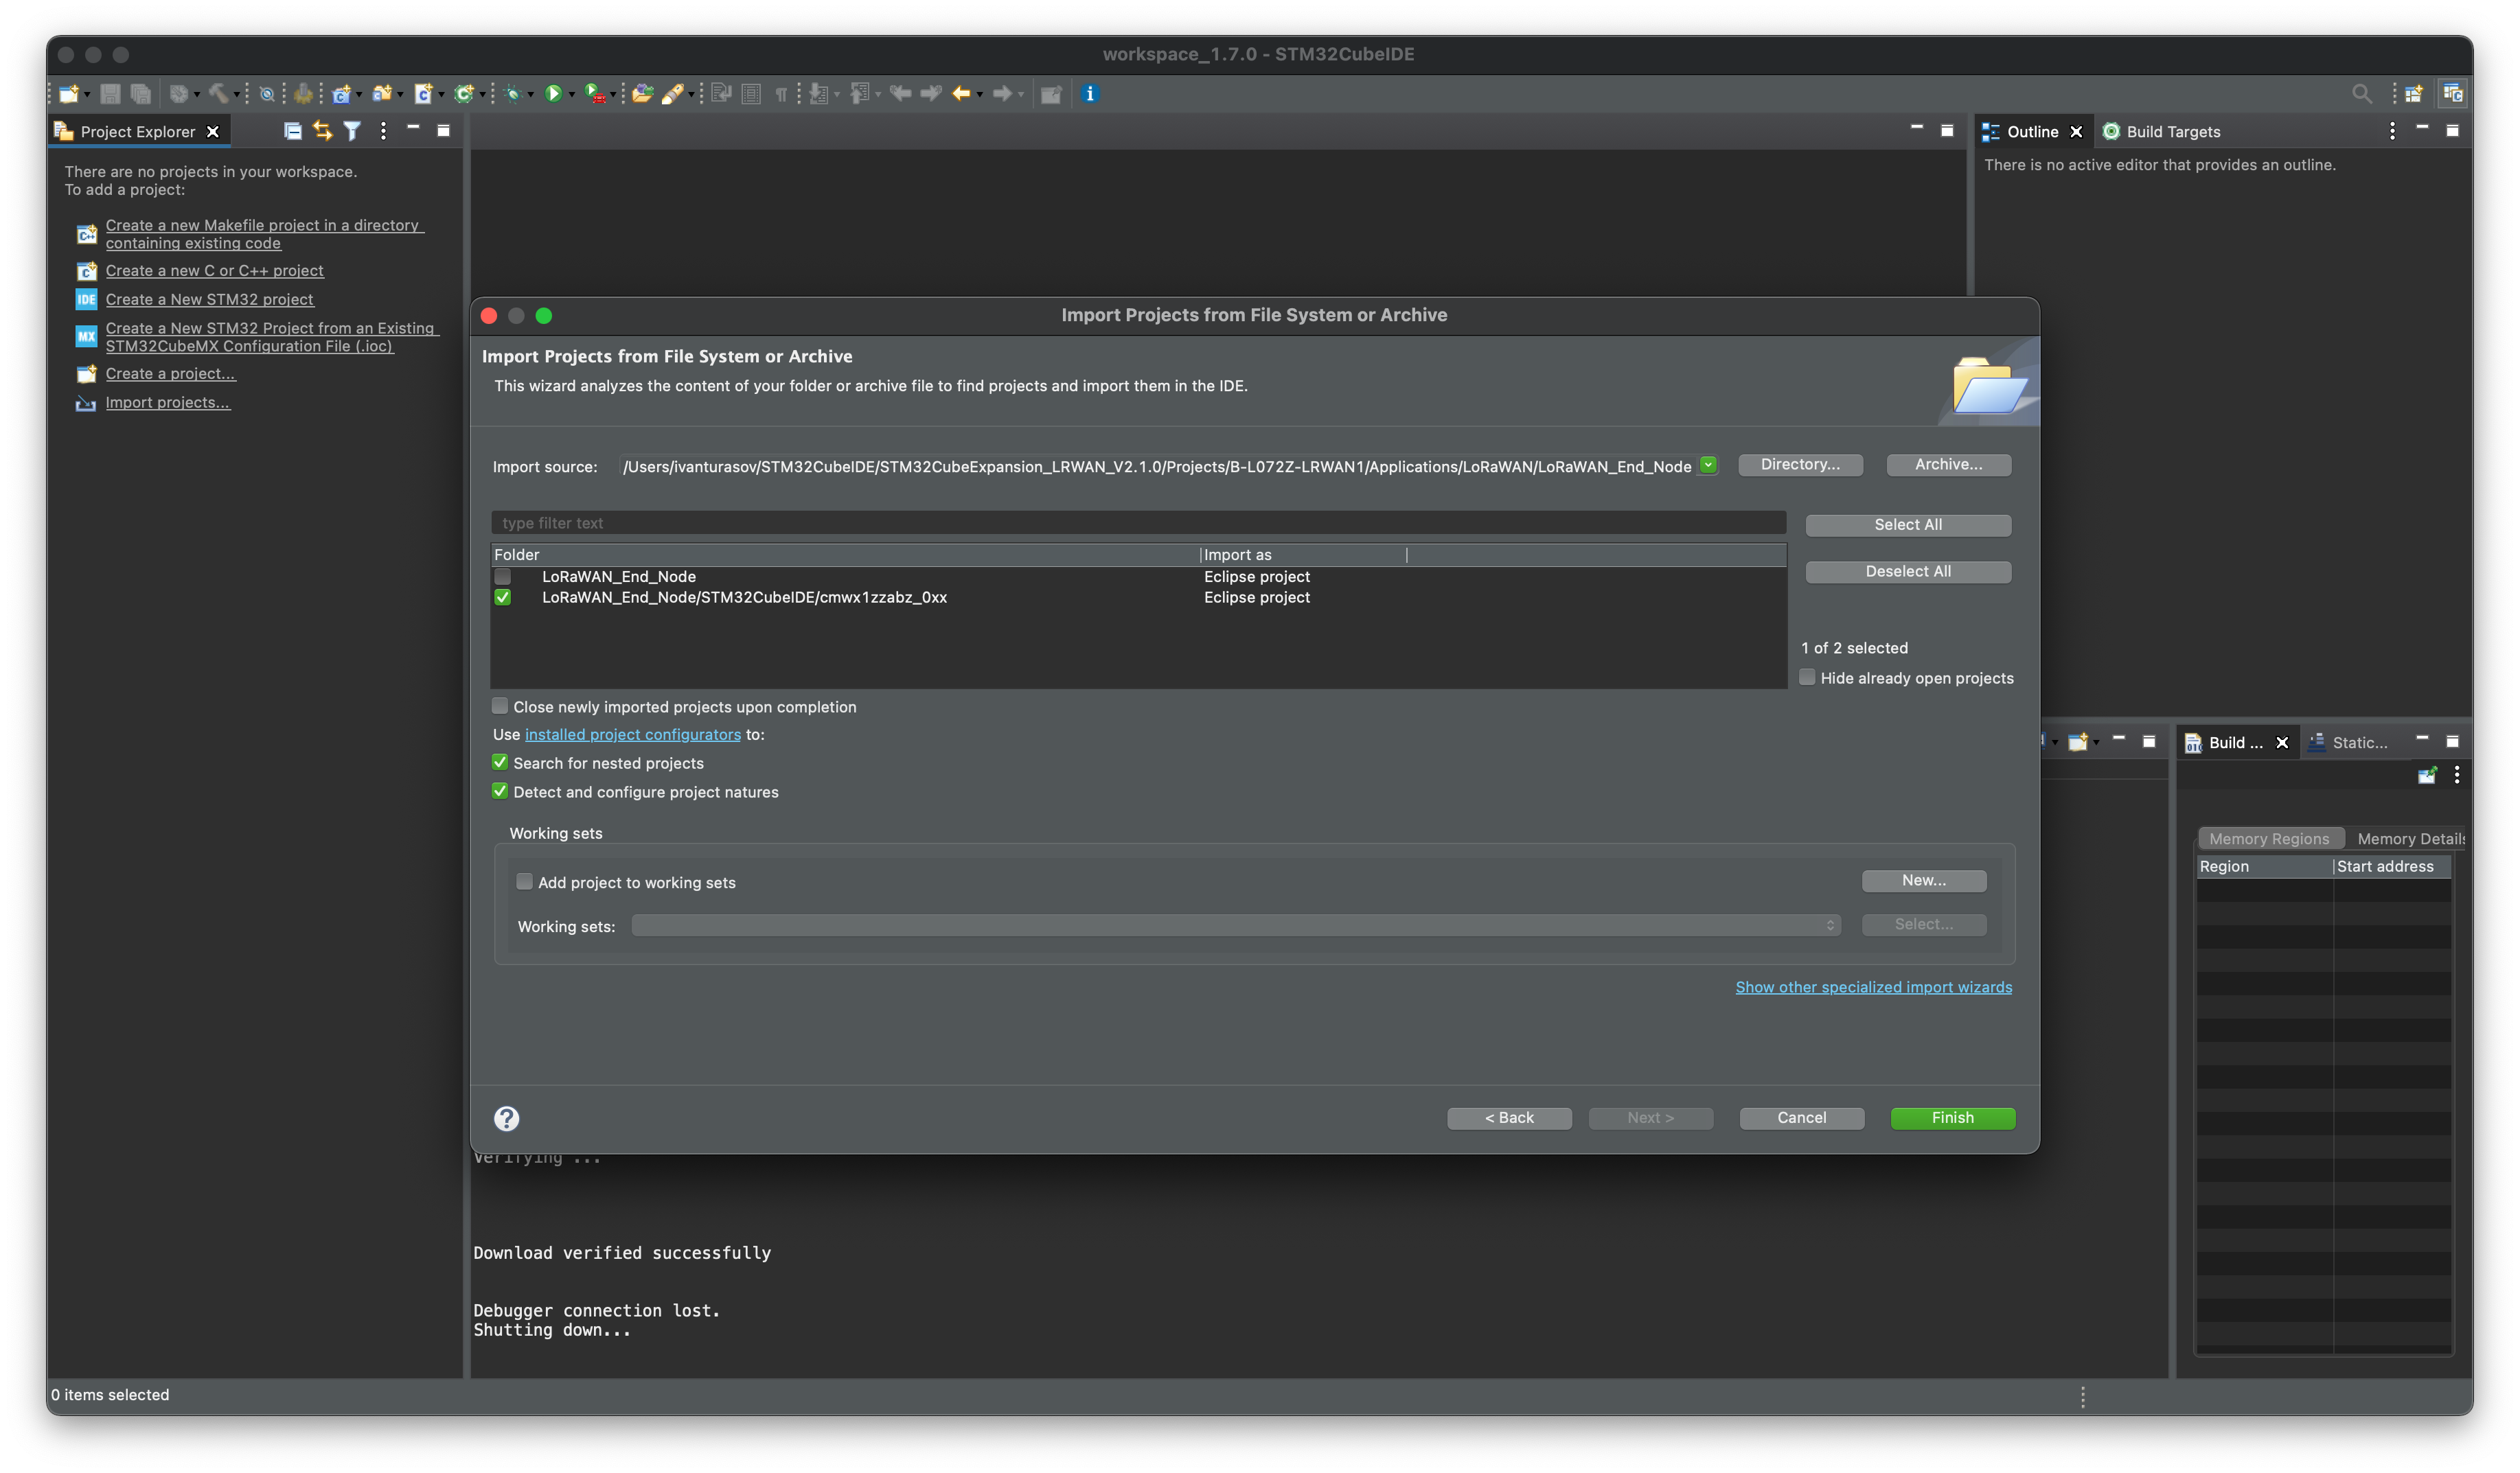Open Project Explorer view menu dots

[383, 131]
